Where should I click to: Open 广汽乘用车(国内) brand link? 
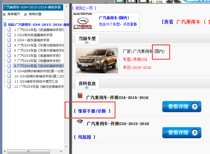tap(114, 18)
